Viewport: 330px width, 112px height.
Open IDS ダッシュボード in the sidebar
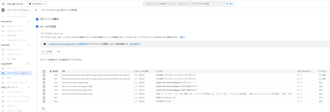(x=15, y=50)
